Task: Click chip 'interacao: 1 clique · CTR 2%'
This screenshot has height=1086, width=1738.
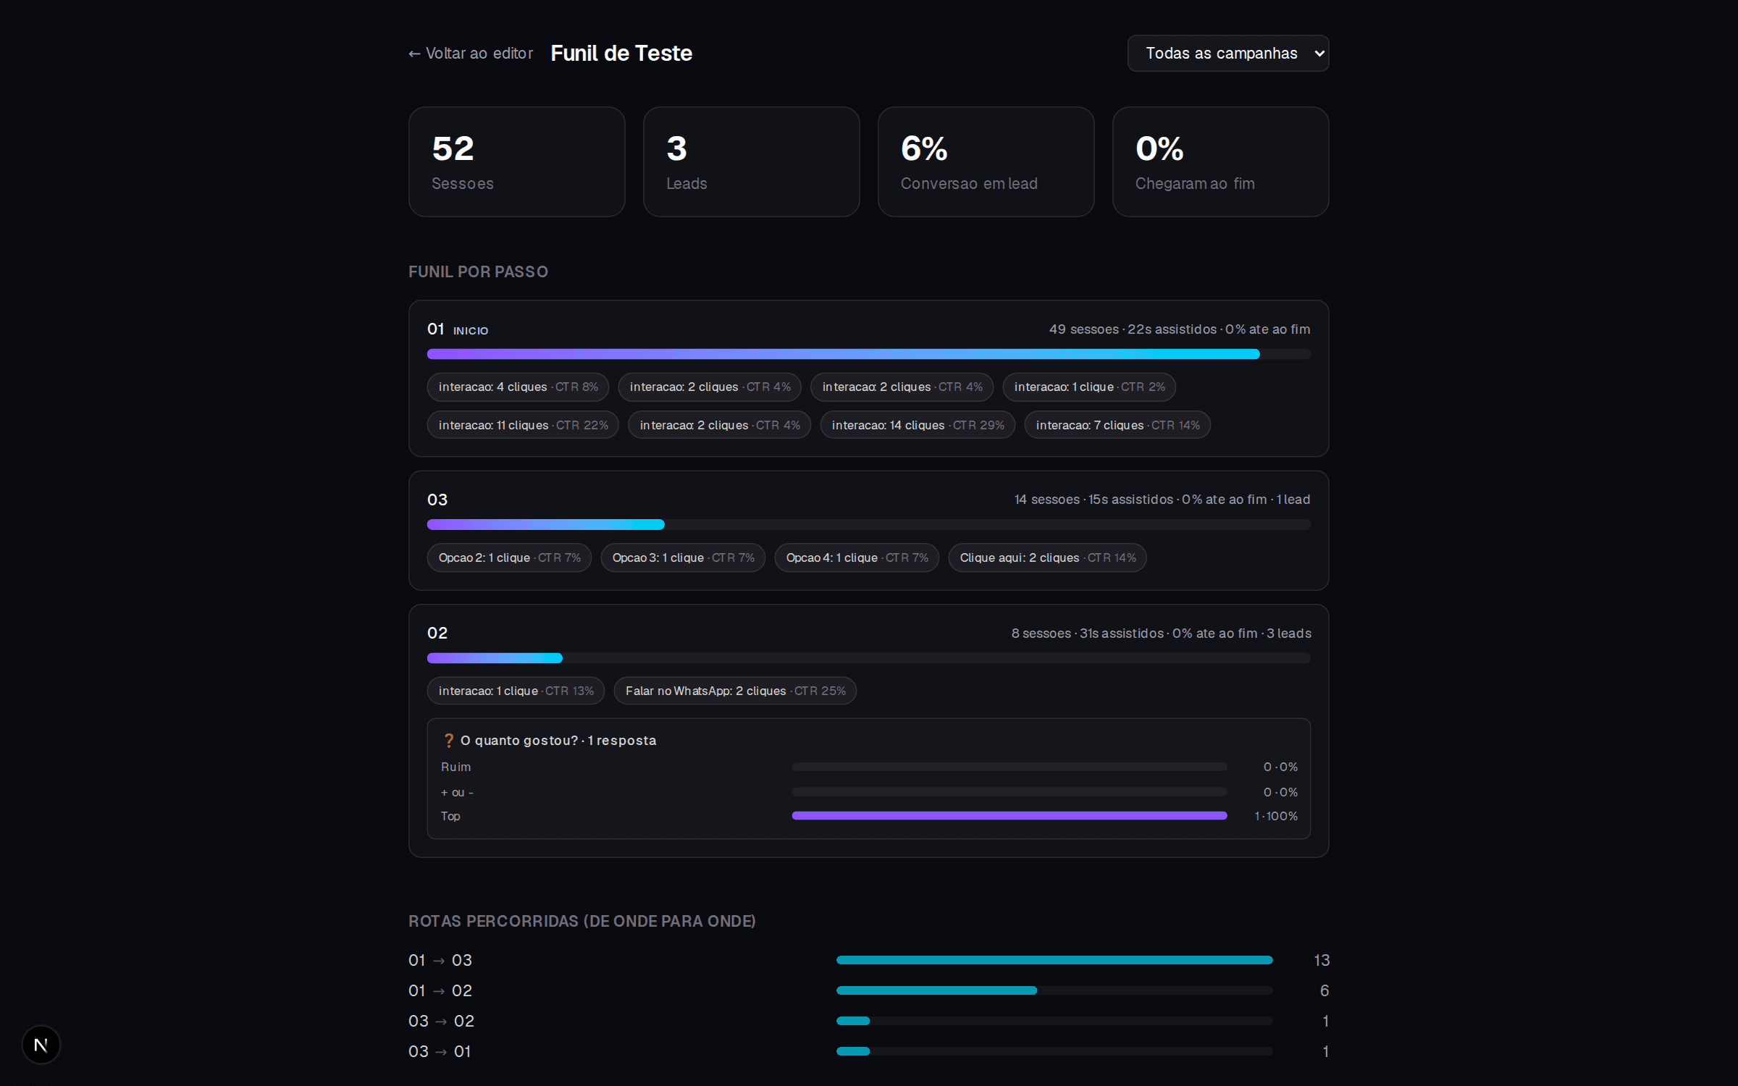Action: pos(1089,387)
